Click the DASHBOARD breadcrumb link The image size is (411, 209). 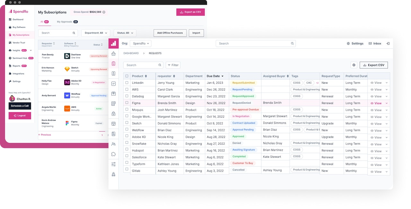pyautogui.click(x=131, y=53)
